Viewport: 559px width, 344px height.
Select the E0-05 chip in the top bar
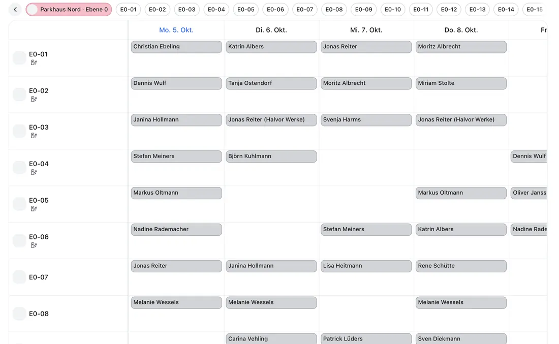point(246,10)
